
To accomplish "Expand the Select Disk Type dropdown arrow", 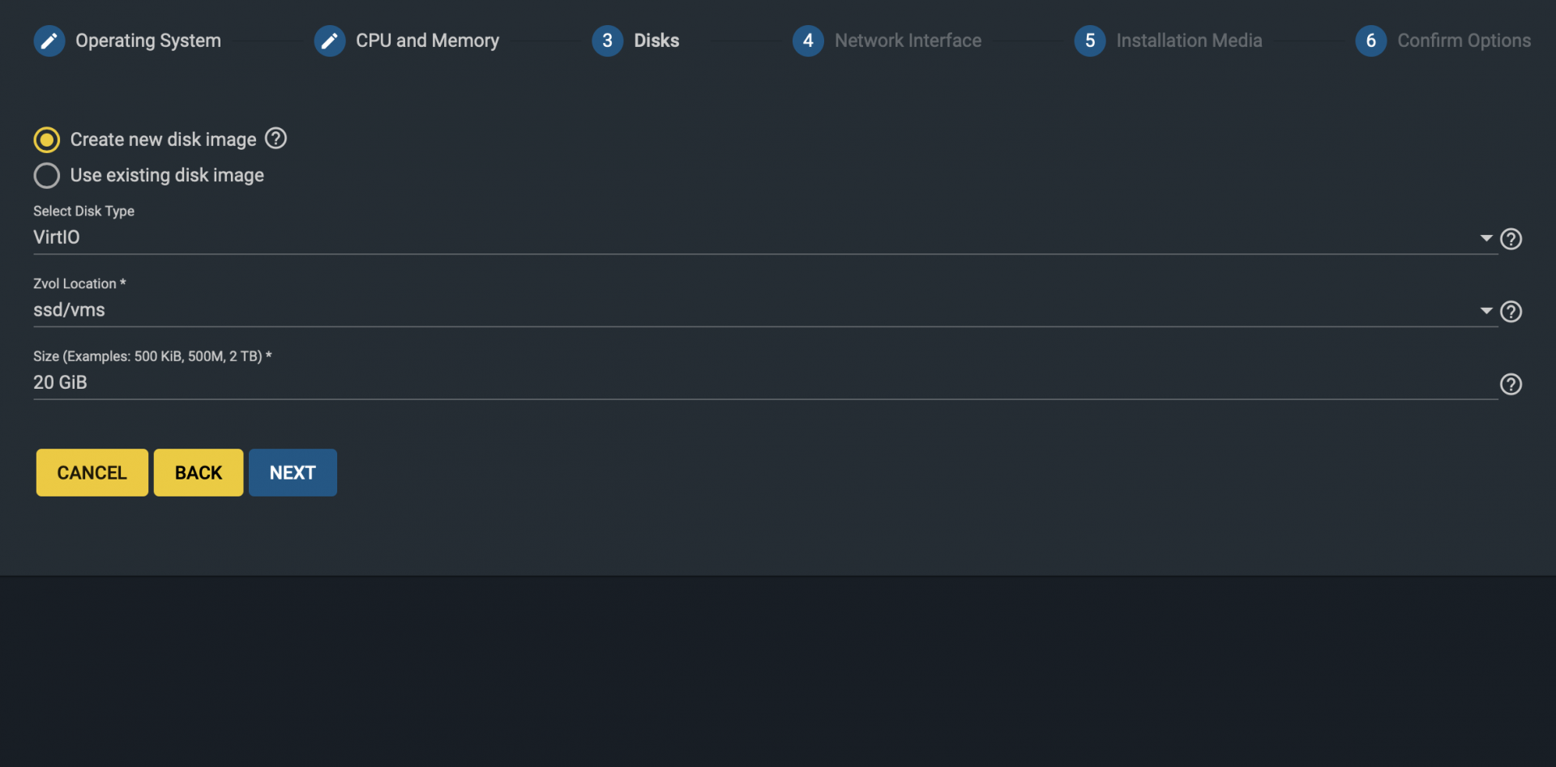I will click(1486, 238).
